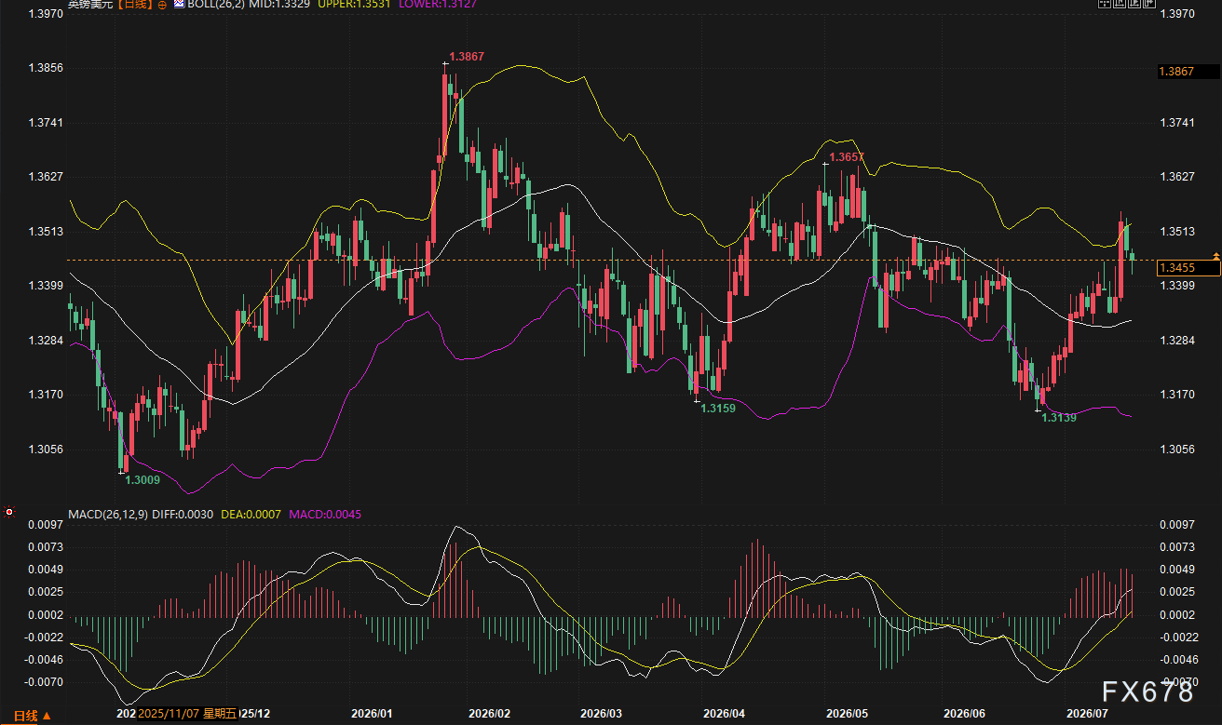The image size is (1222, 725).
Task: Click the 1.3009 low price marker
Action: click(143, 480)
